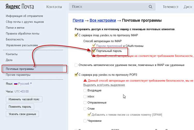Screen dimensions: 194x130
Task: Open Контакты in the top header
Action: 54,7
